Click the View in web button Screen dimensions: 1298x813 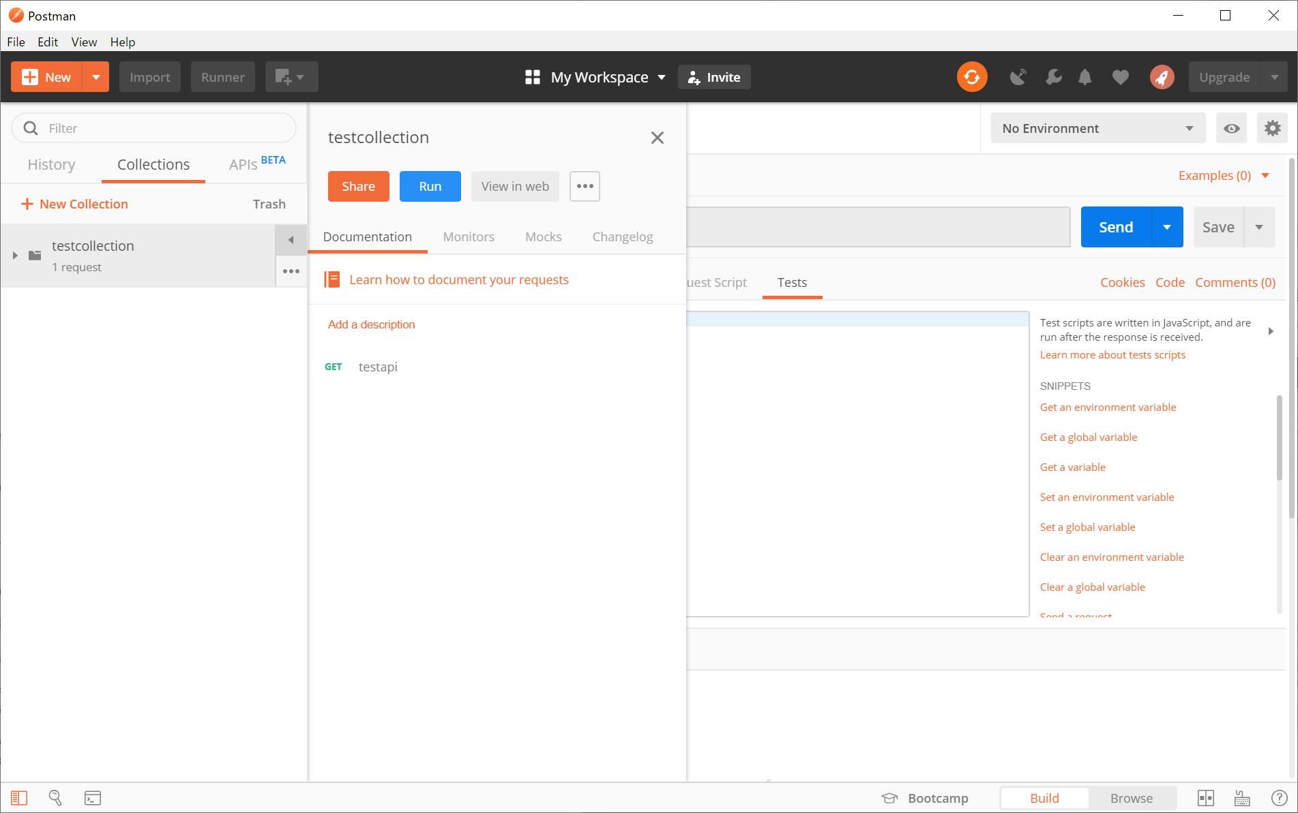(x=515, y=186)
